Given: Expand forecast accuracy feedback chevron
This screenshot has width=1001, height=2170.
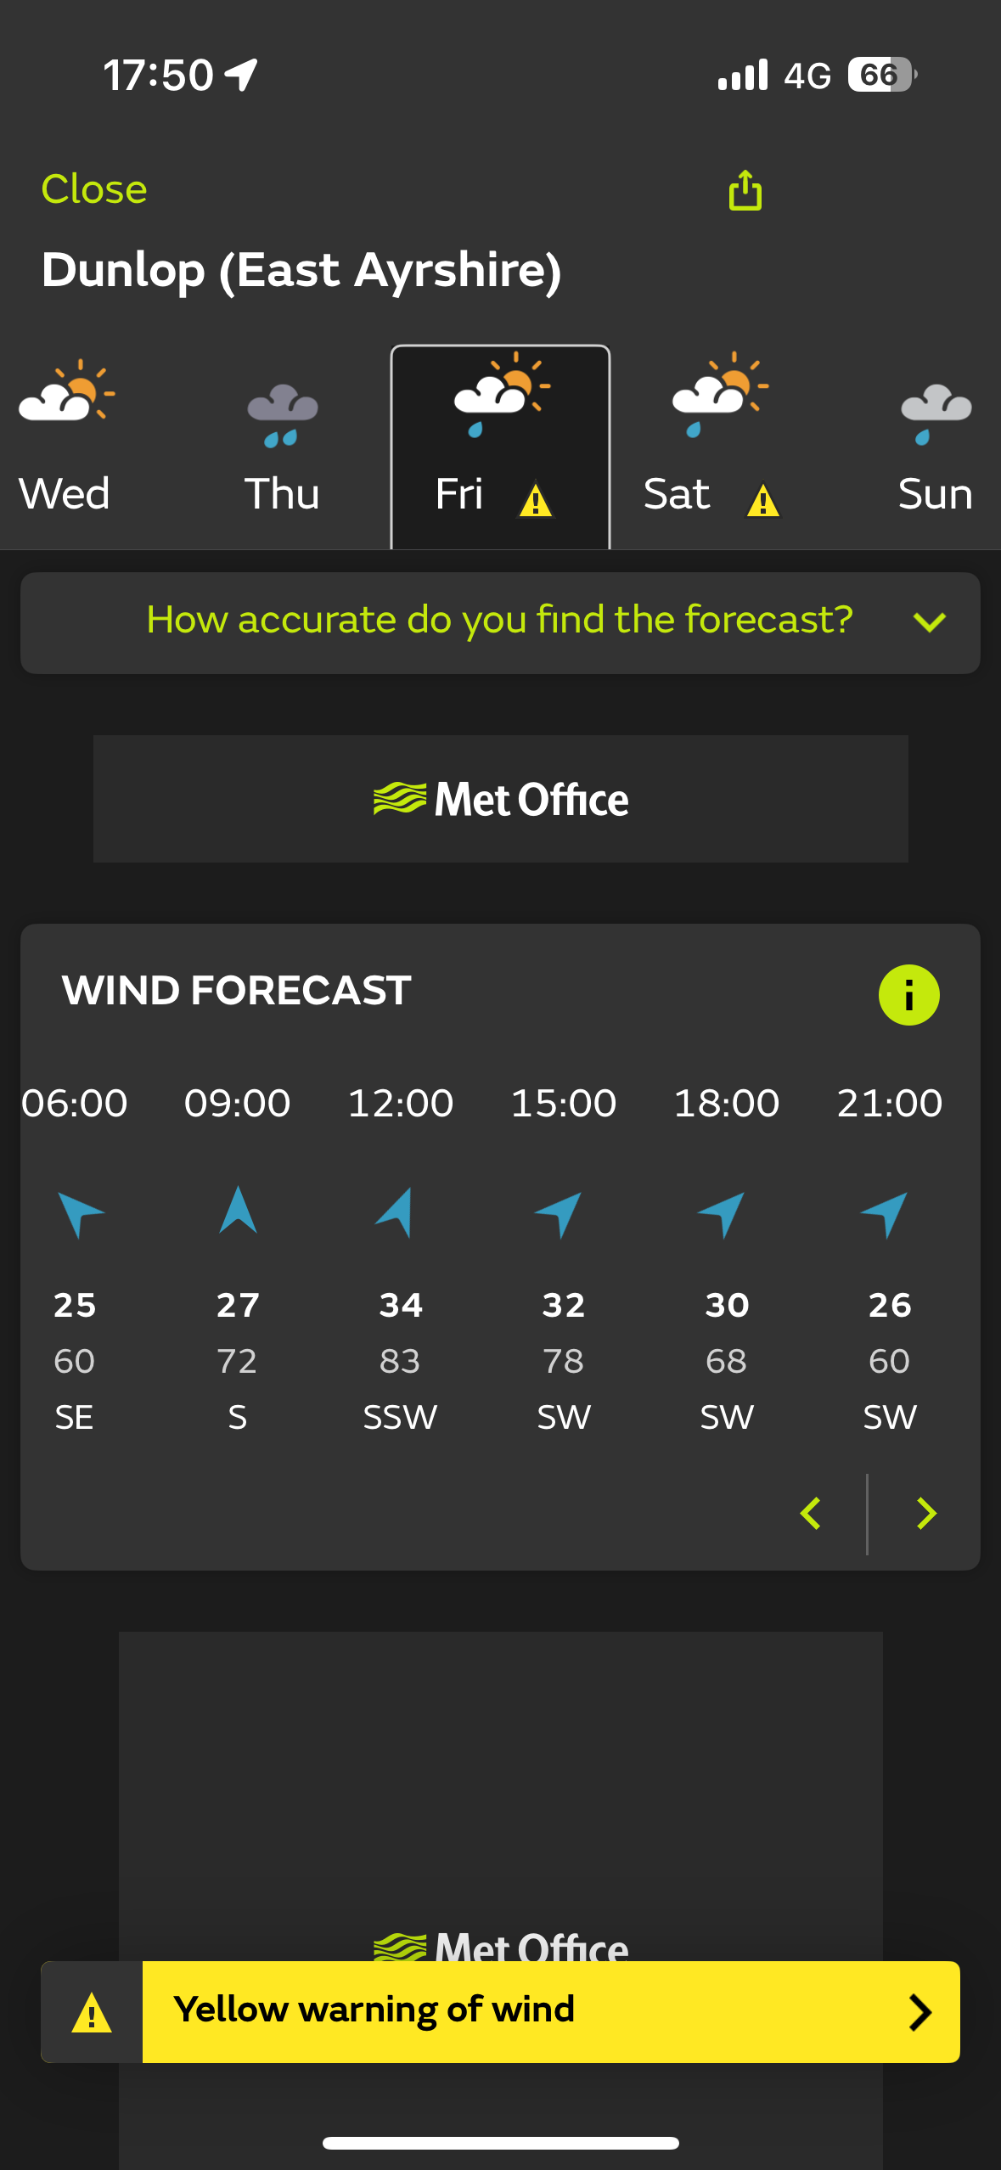Looking at the screenshot, I should point(929,622).
